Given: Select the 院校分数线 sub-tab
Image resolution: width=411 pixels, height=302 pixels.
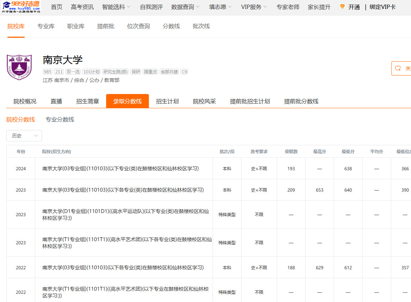Looking at the screenshot, I should pos(21,120).
